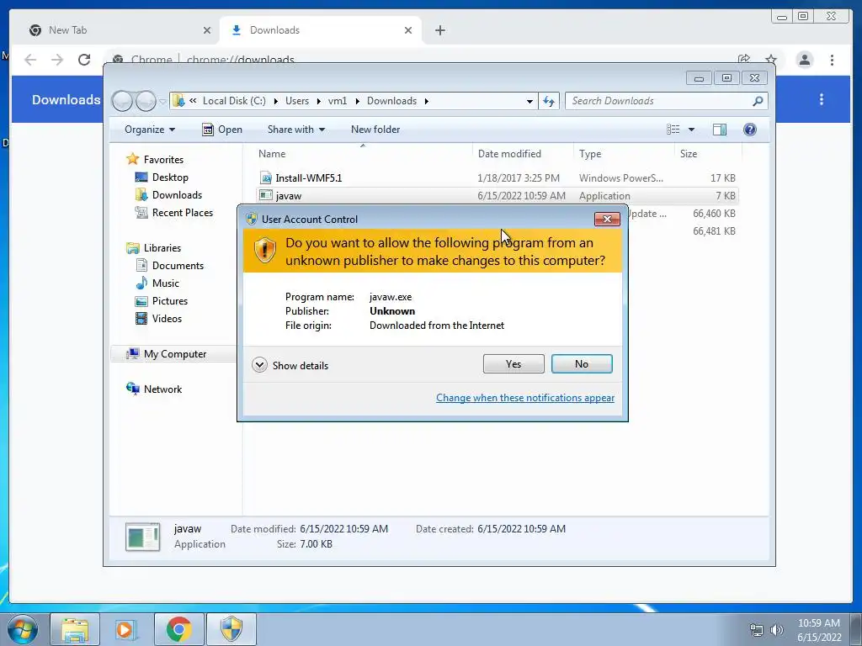The height and width of the screenshot is (646, 862).
Task: Select vm1 in the address breadcrumb
Action: pos(338,101)
